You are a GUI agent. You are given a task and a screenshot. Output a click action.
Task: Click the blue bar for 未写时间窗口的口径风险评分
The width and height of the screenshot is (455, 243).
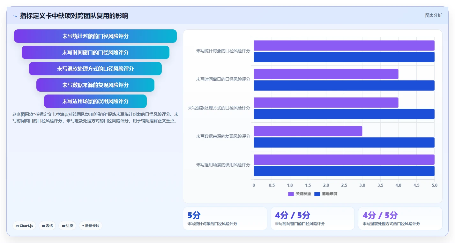(344, 86)
